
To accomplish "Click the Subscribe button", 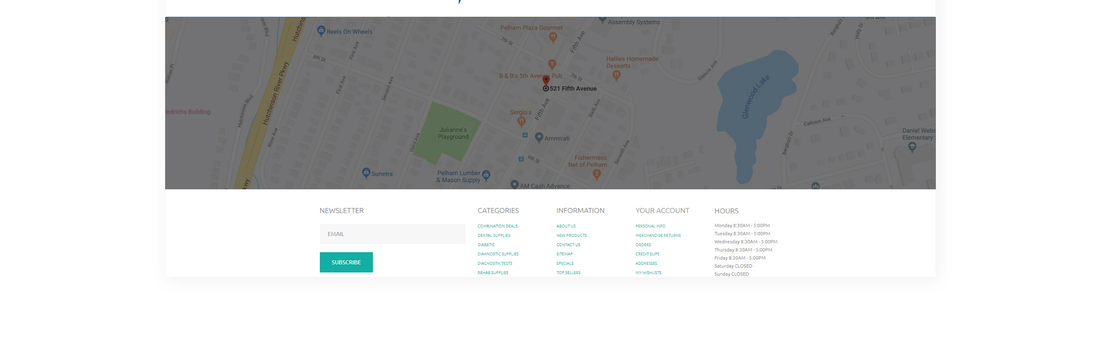I will point(346,262).
